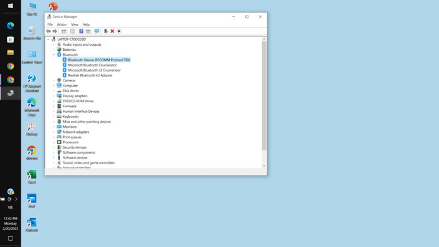The width and height of the screenshot is (439, 247).
Task: Click the VIE input language indicator
Action: [x=11, y=208]
